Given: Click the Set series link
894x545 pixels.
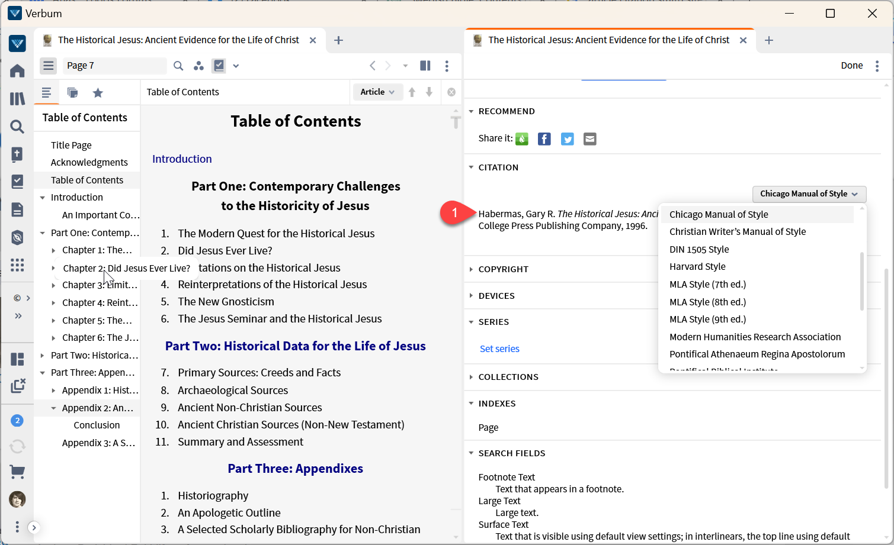Looking at the screenshot, I should click(x=499, y=349).
